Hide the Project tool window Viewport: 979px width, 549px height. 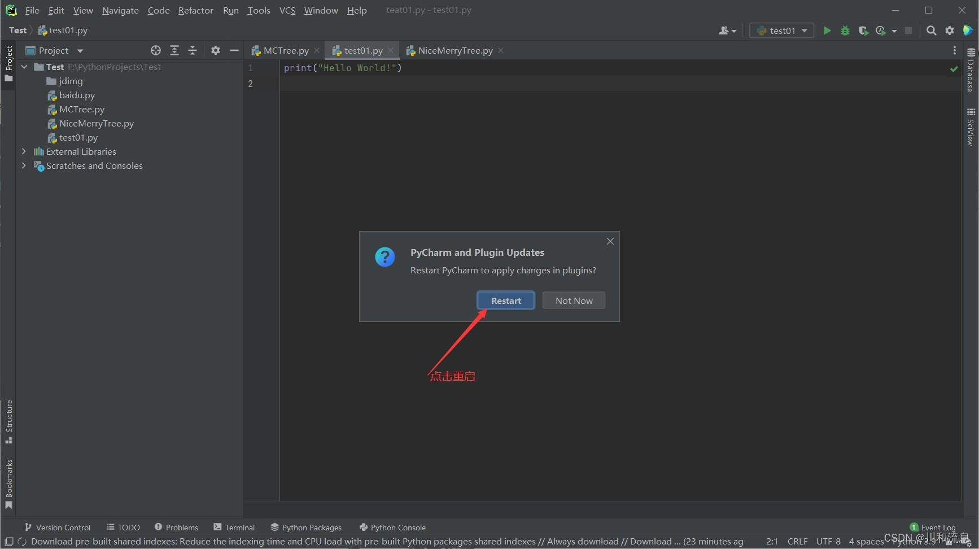[234, 50]
